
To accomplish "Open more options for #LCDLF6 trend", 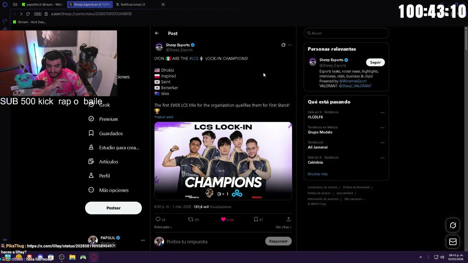I will [x=382, y=113].
